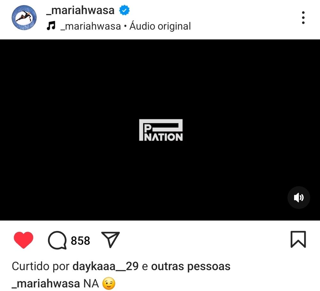Click the _mariahwasa username in header
Image resolution: width=320 pixels, height=291 pixels.
pyautogui.click(x=80, y=10)
